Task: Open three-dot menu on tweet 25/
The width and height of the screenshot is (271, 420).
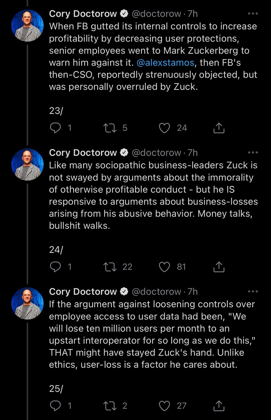Action: 252,292
